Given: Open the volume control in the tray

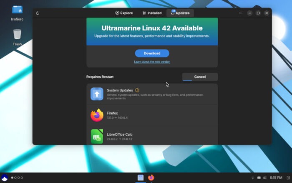Looking at the screenshot, I should pyautogui.click(x=264, y=178).
